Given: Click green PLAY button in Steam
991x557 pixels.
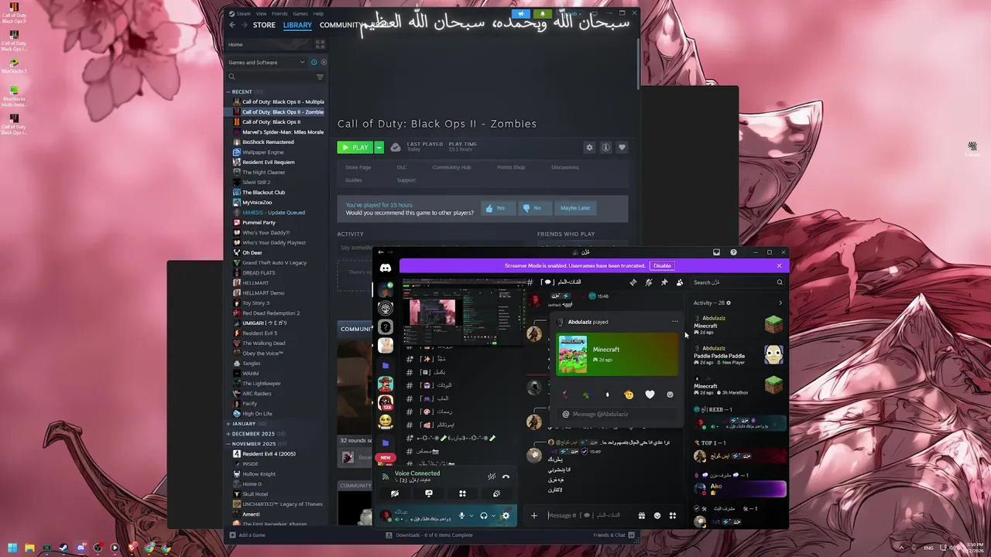Looking at the screenshot, I should click(355, 147).
